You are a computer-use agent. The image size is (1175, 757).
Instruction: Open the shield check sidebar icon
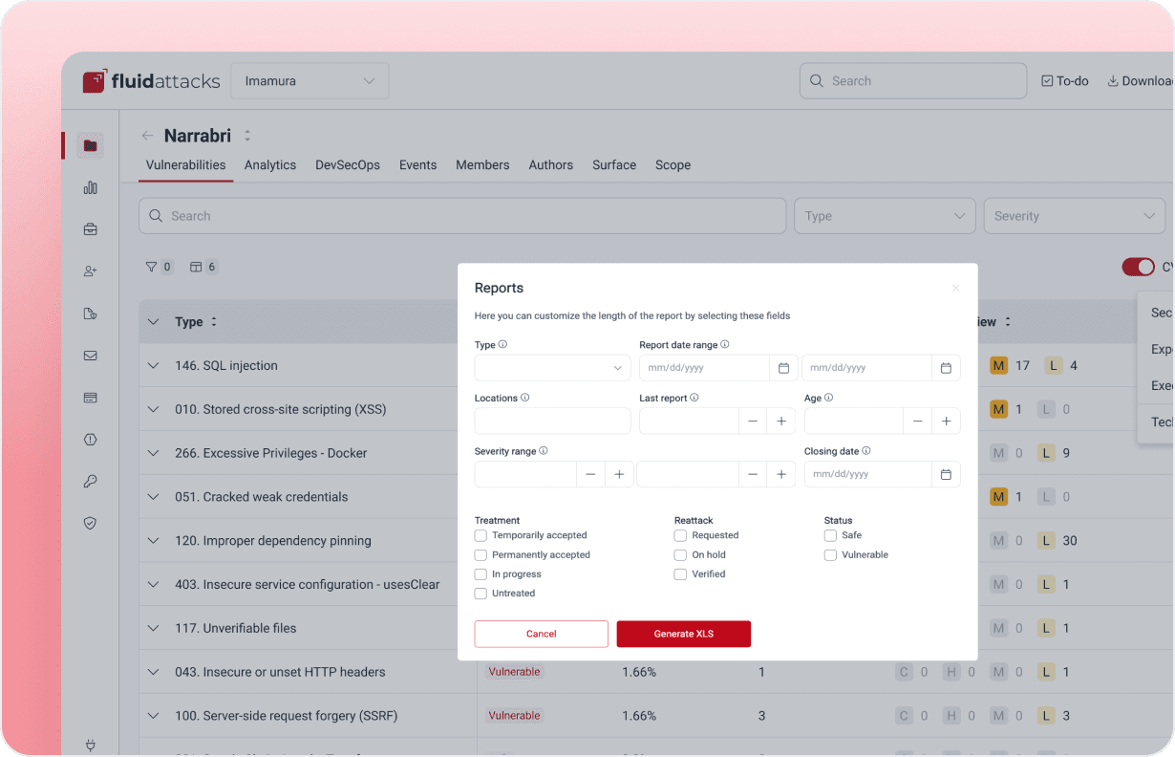[x=91, y=524]
